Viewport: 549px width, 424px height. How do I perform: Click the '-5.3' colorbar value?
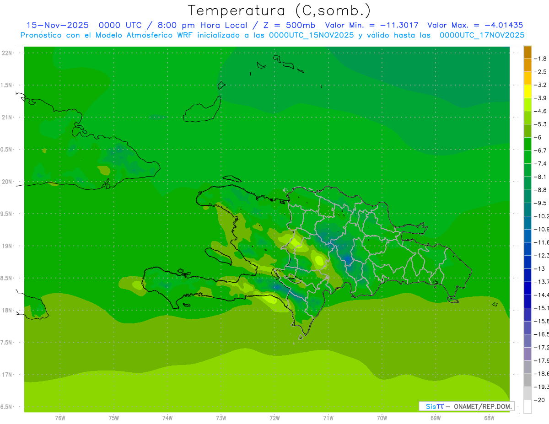(540, 124)
